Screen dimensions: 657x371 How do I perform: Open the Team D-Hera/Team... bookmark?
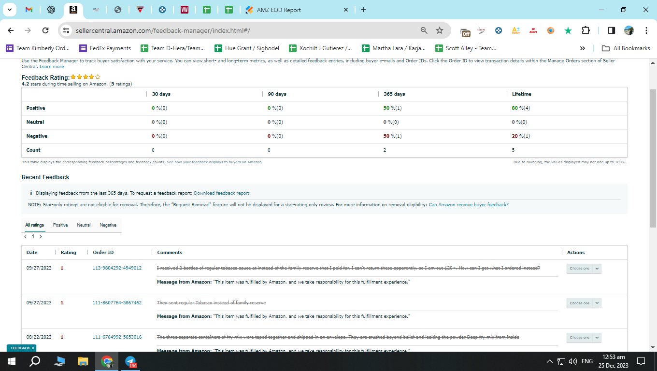[x=172, y=48]
